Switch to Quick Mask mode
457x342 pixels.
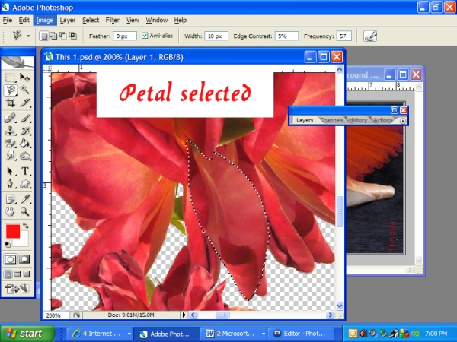point(24,259)
